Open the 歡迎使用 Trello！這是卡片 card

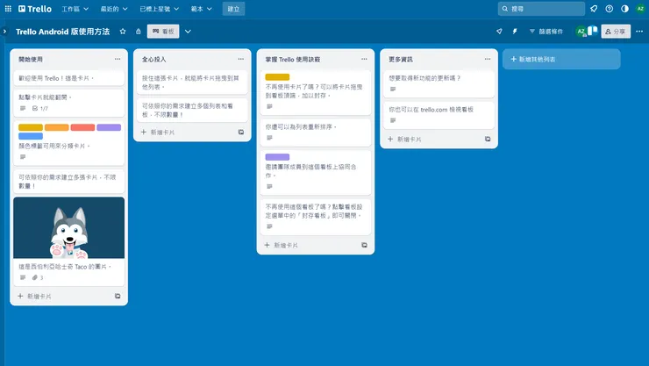click(x=68, y=78)
